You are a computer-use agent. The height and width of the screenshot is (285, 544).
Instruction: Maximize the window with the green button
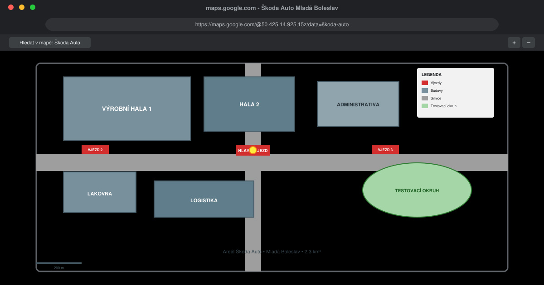tap(33, 7)
